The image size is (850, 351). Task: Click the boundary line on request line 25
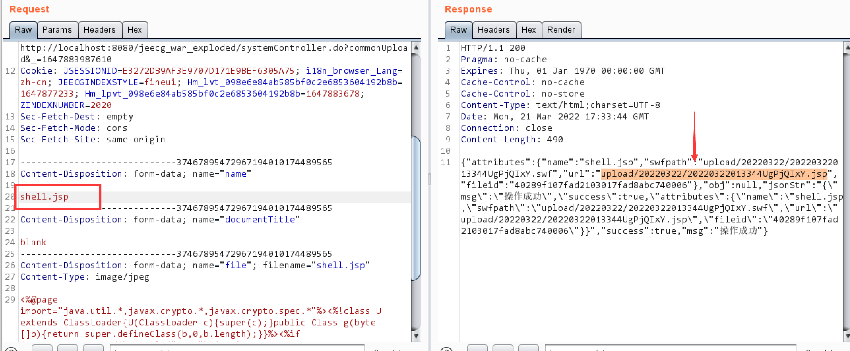[176, 254]
